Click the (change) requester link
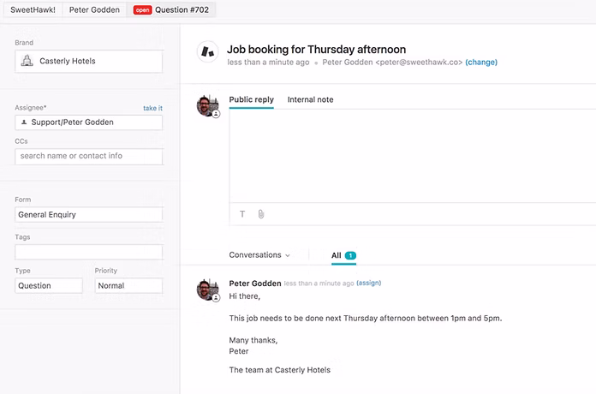Screen dimensions: 596x394 [481, 62]
